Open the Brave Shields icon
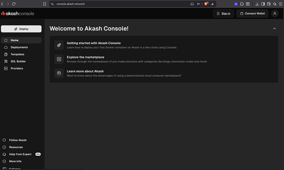The width and height of the screenshot is (284, 170). pos(206,4)
